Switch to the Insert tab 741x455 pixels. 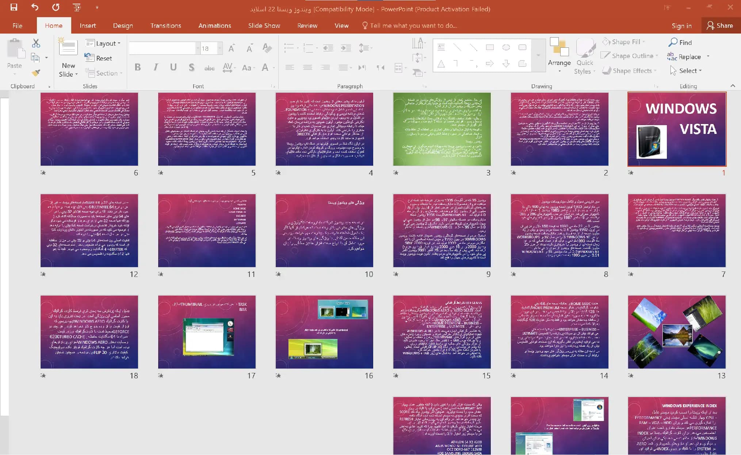[88, 26]
